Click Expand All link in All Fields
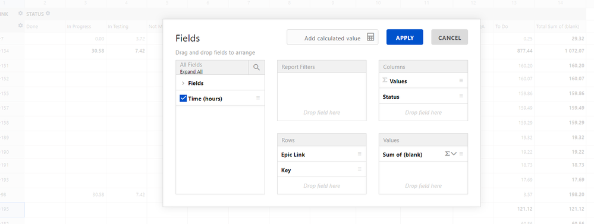Image resolution: width=594 pixels, height=224 pixels. click(x=191, y=71)
